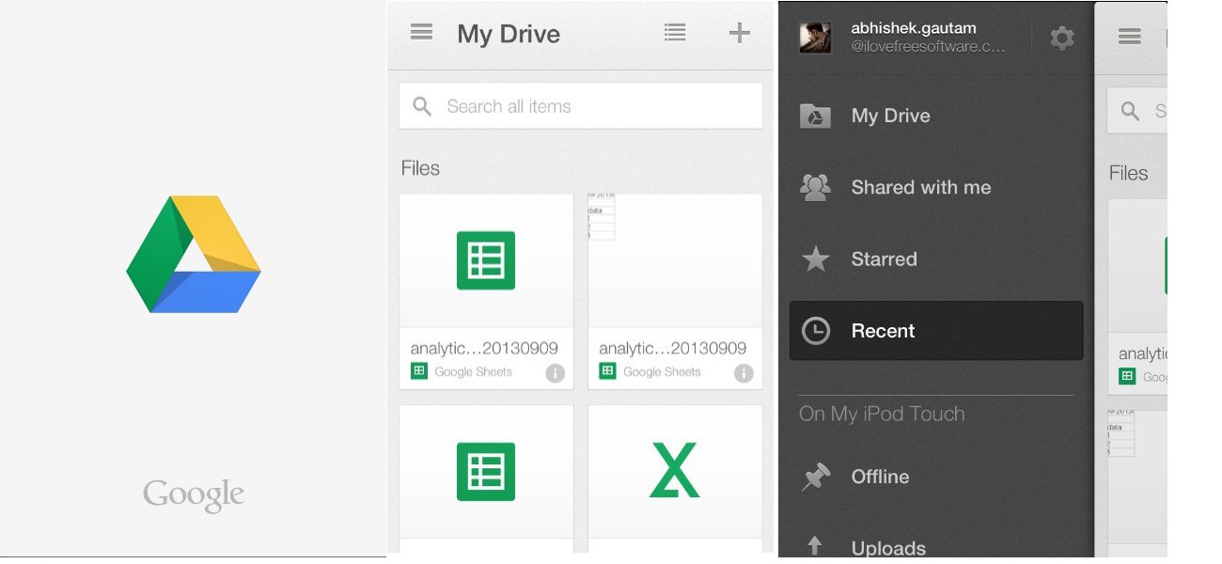
Task: Click the magnifier icon in Search all items
Action: [422, 106]
